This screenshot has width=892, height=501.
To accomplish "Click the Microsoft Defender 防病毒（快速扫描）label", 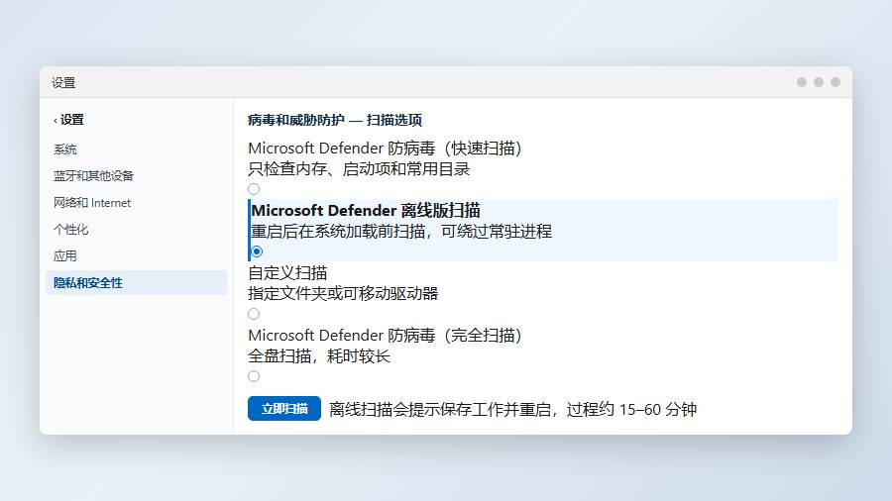I will click(x=386, y=149).
